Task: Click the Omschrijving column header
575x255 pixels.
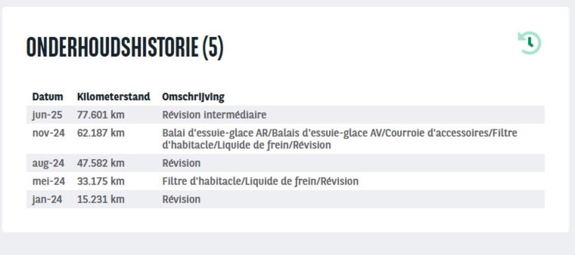Action: tap(193, 97)
